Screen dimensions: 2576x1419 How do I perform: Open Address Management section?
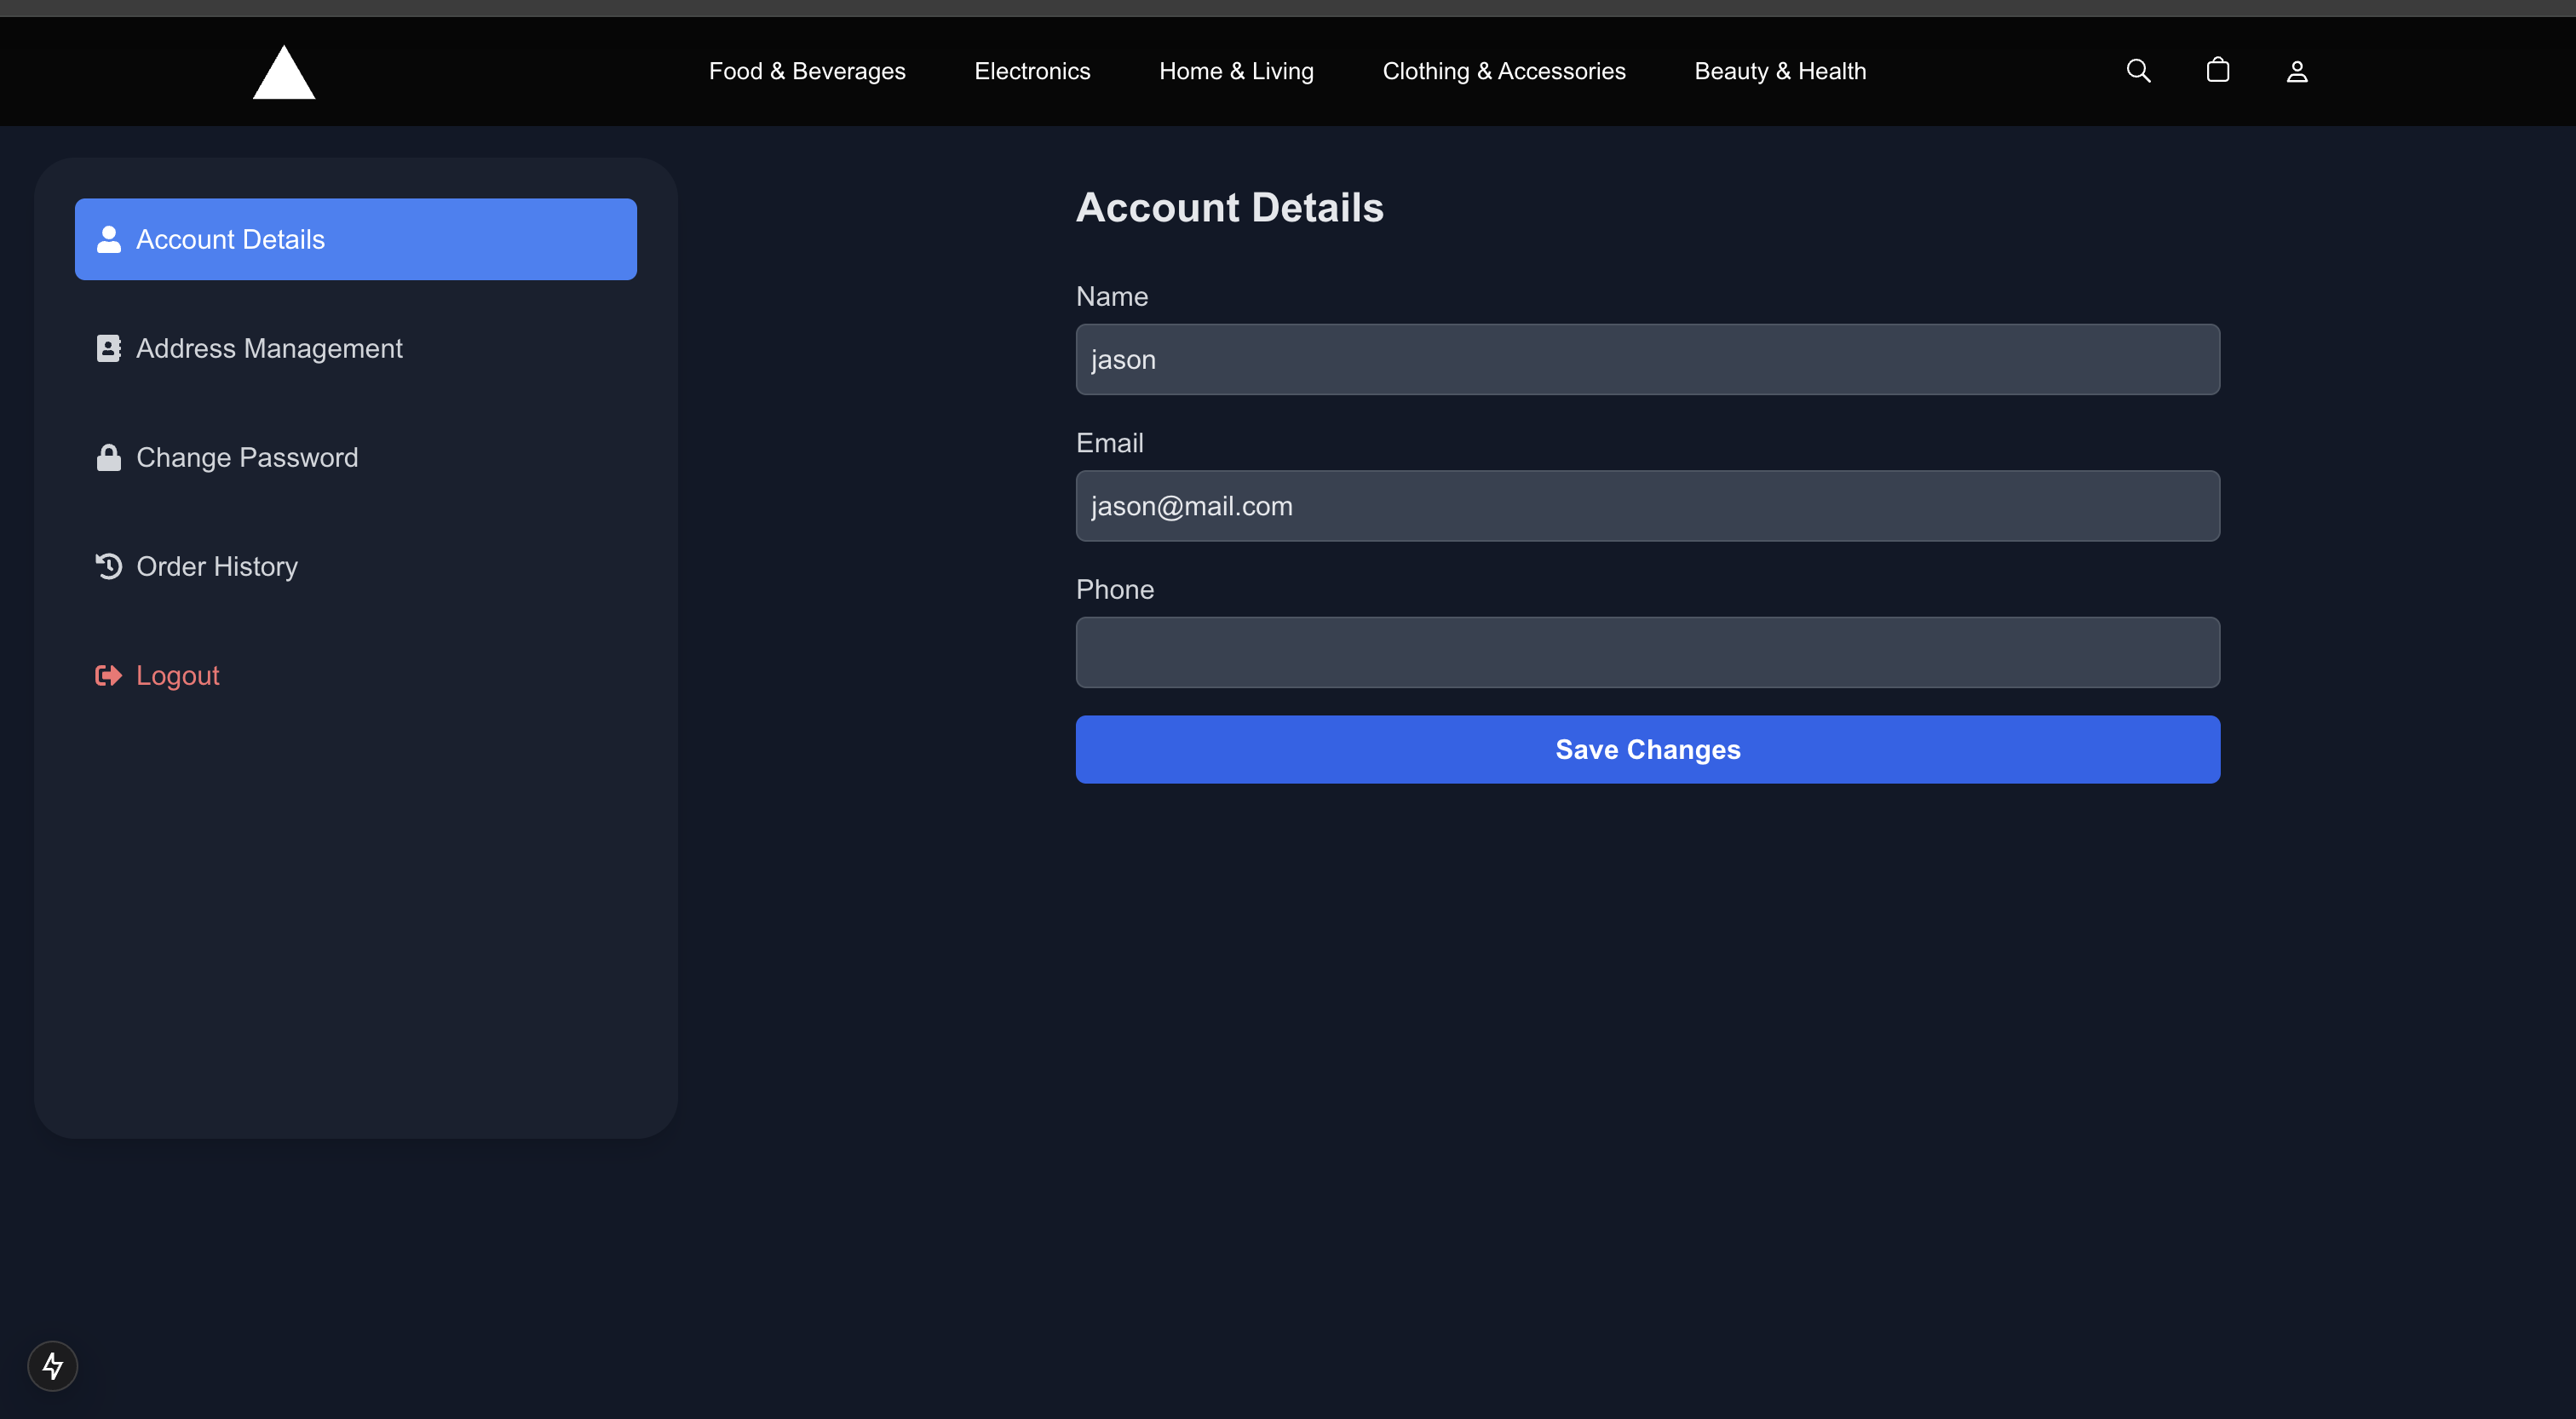click(269, 349)
